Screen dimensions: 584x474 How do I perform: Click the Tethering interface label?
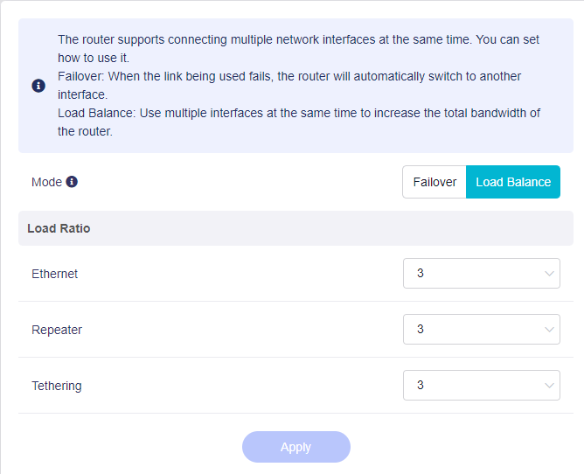click(x=57, y=386)
